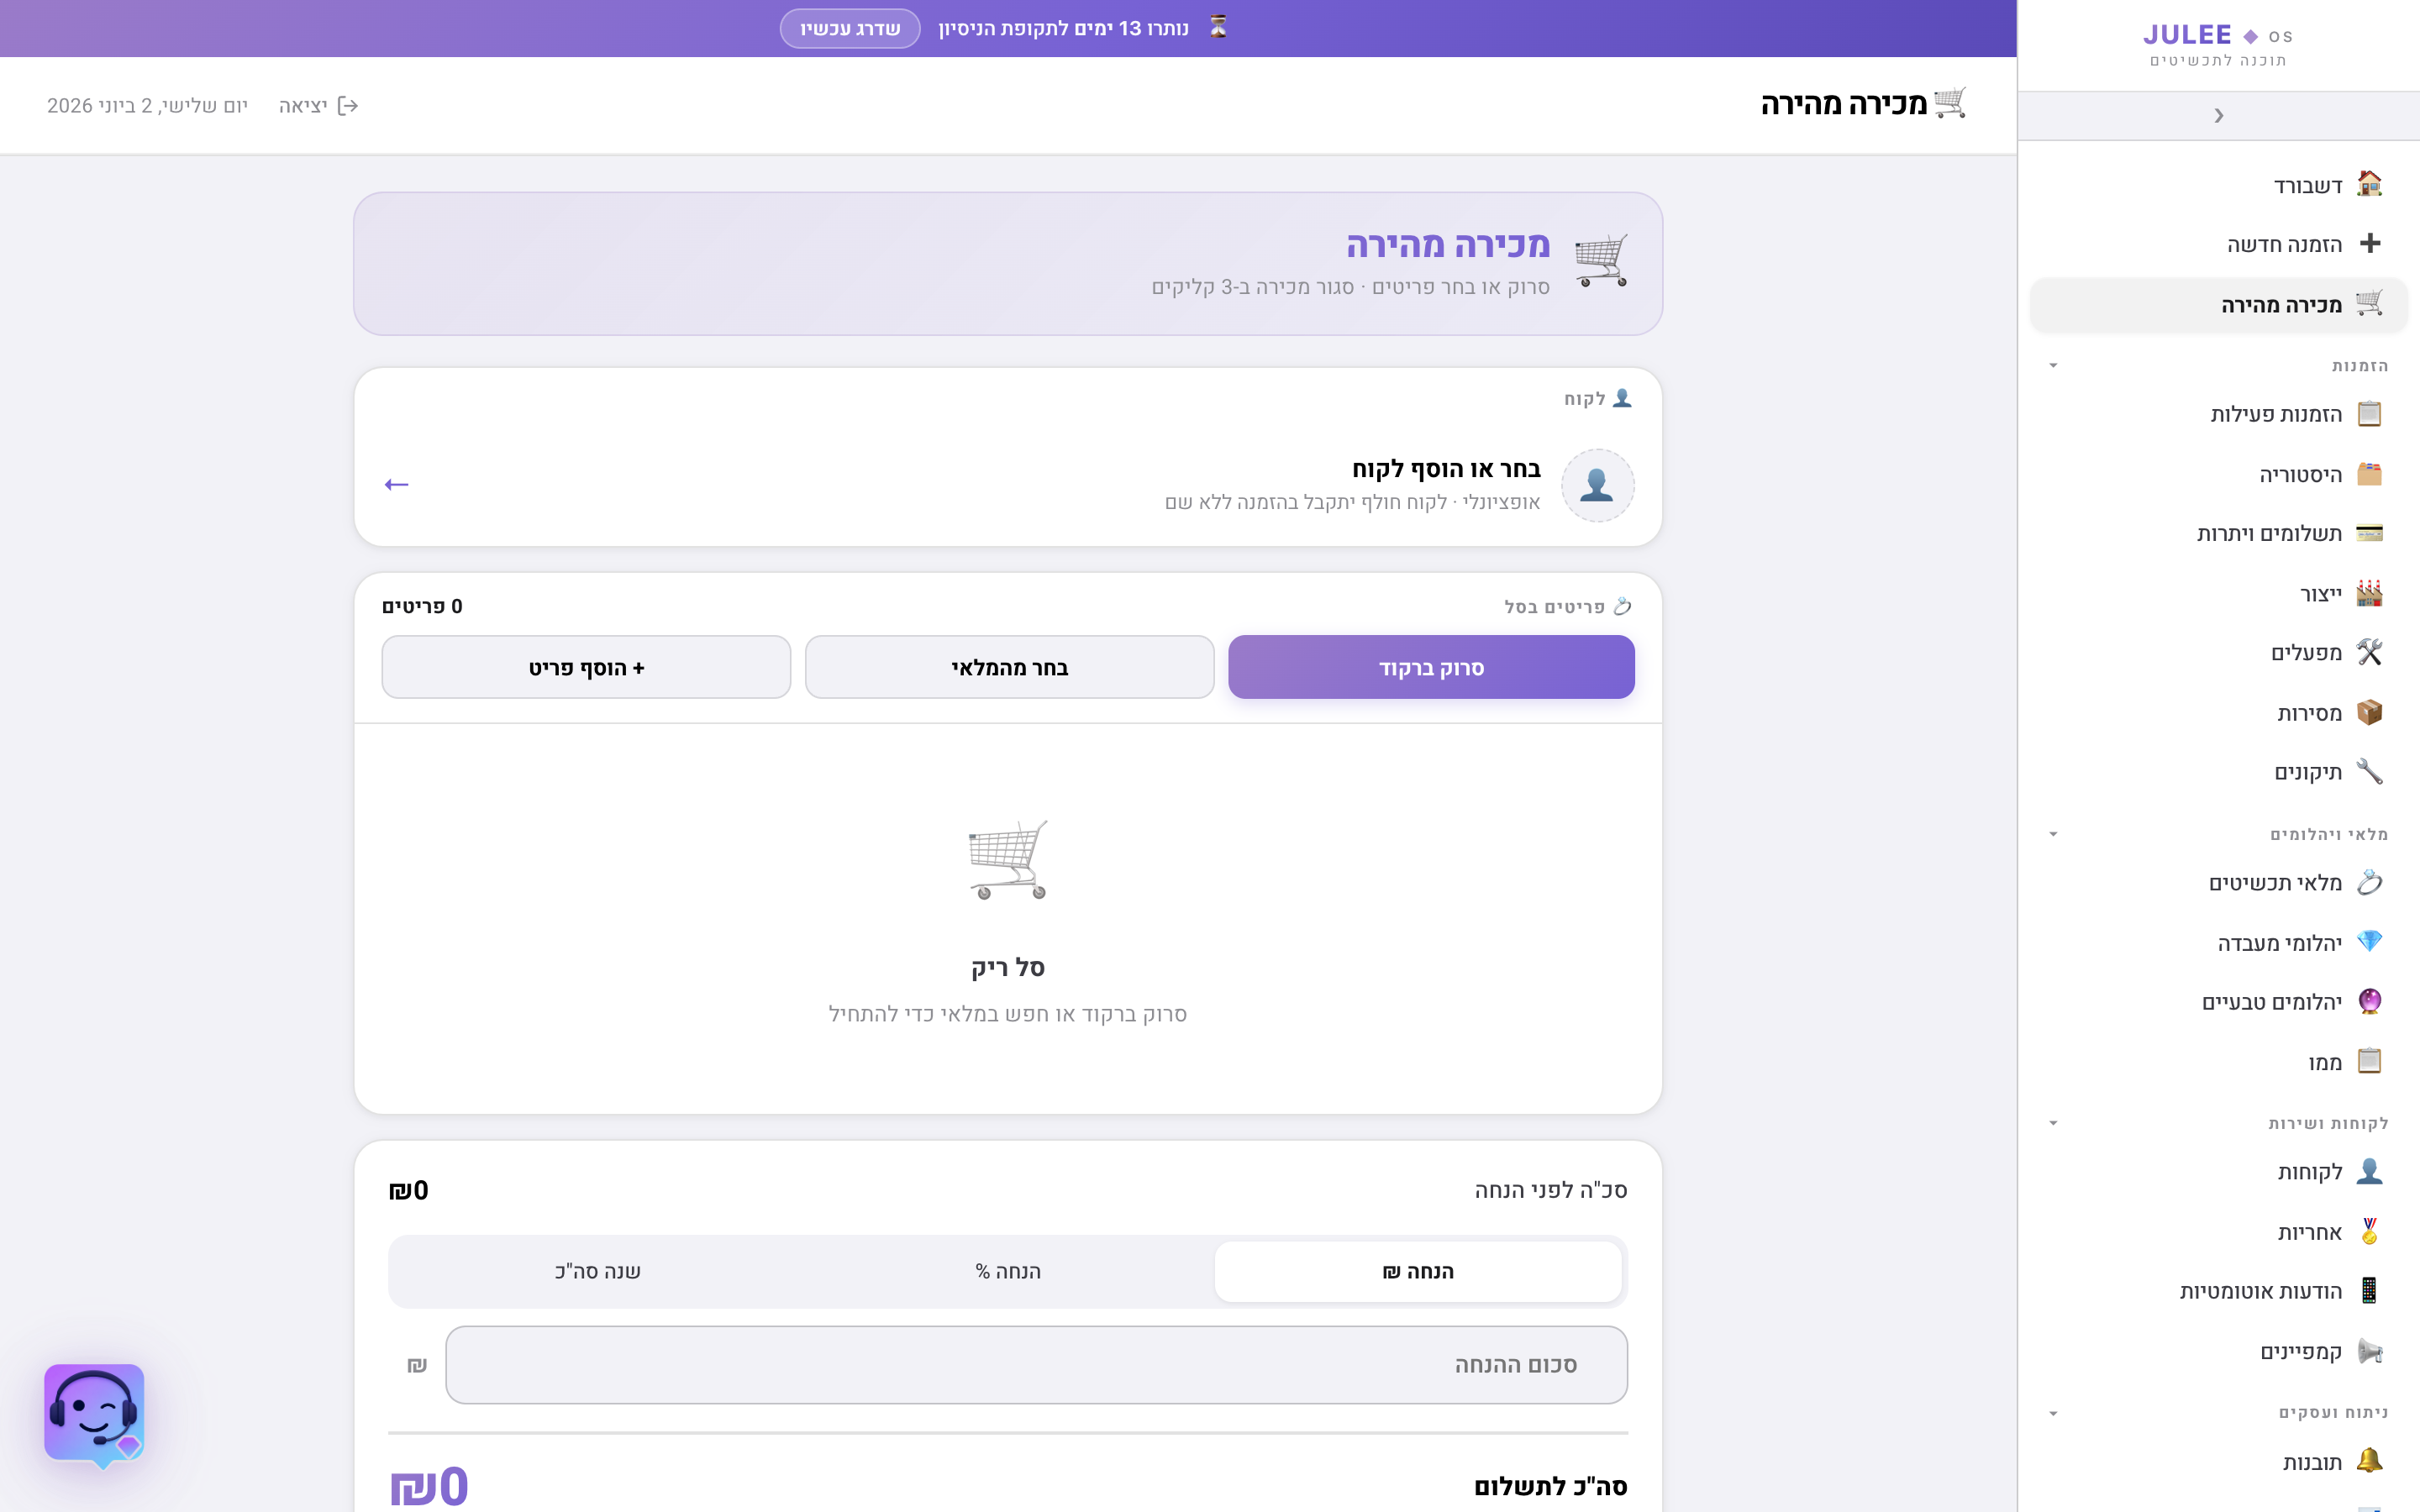Click the סכום ההנחה input field

click(1036, 1365)
